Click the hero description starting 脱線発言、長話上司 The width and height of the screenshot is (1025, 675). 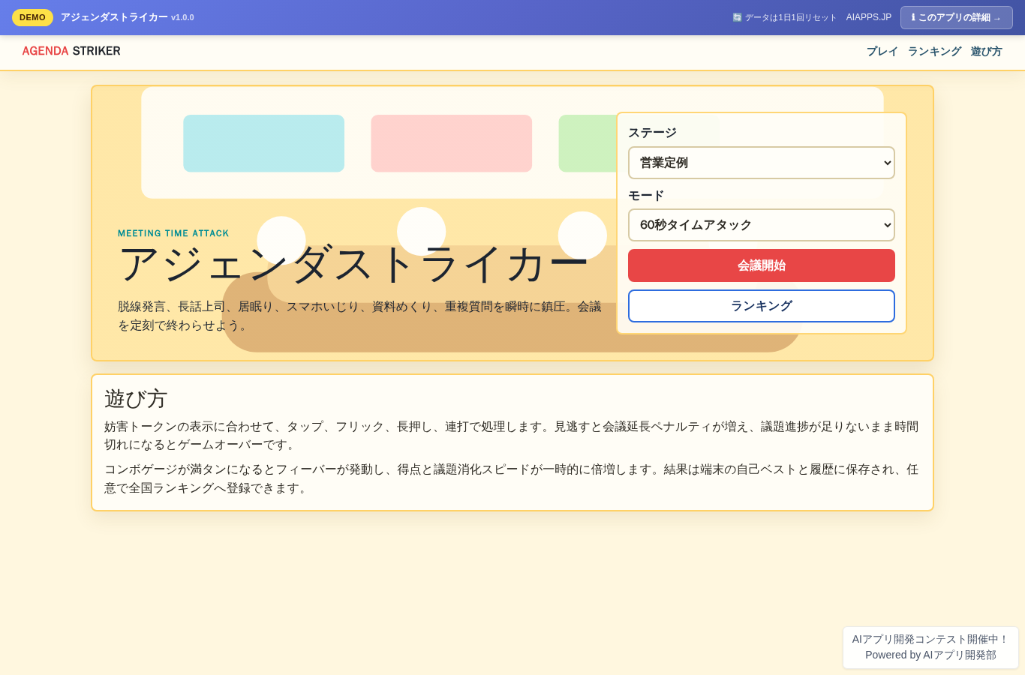(x=360, y=316)
